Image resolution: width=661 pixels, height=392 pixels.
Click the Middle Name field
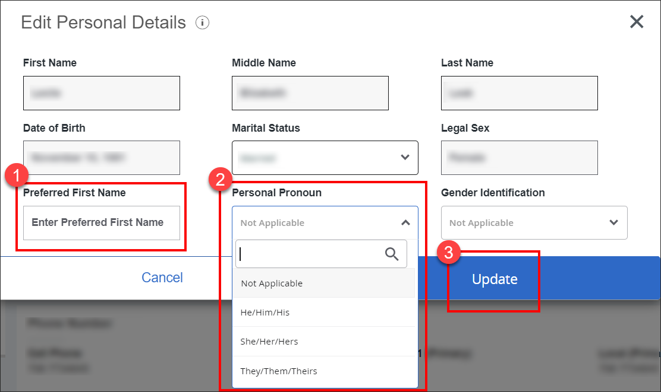tap(310, 93)
